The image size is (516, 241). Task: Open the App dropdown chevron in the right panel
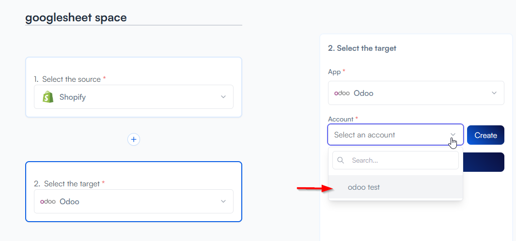pyautogui.click(x=494, y=93)
